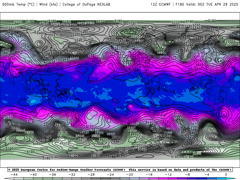Viewport: 240px width, 180px height.
Task: Click the bright magenta swatch left of the -12 tick
Action: click(x=163, y=178)
